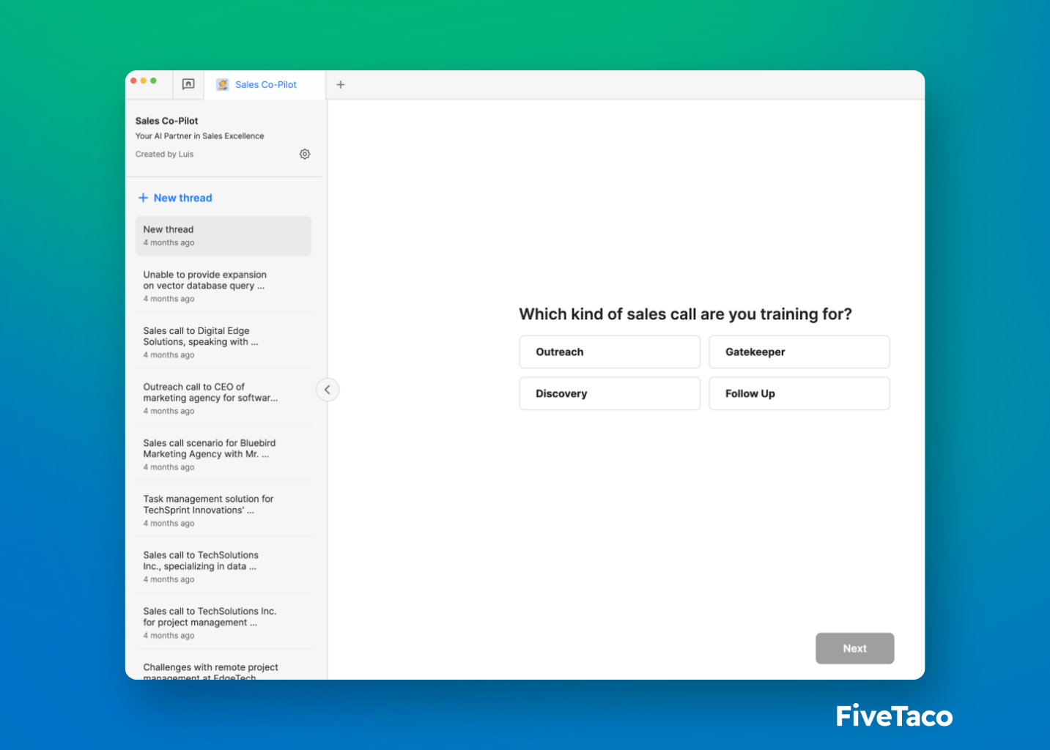Click the Next button
This screenshot has height=750, width=1050.
(854, 648)
